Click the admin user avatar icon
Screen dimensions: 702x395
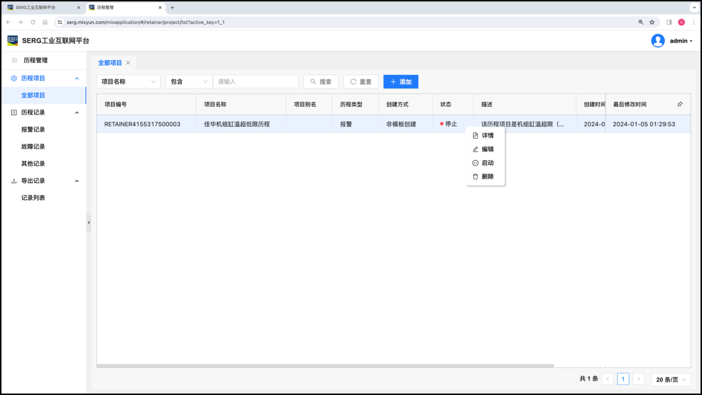click(658, 41)
